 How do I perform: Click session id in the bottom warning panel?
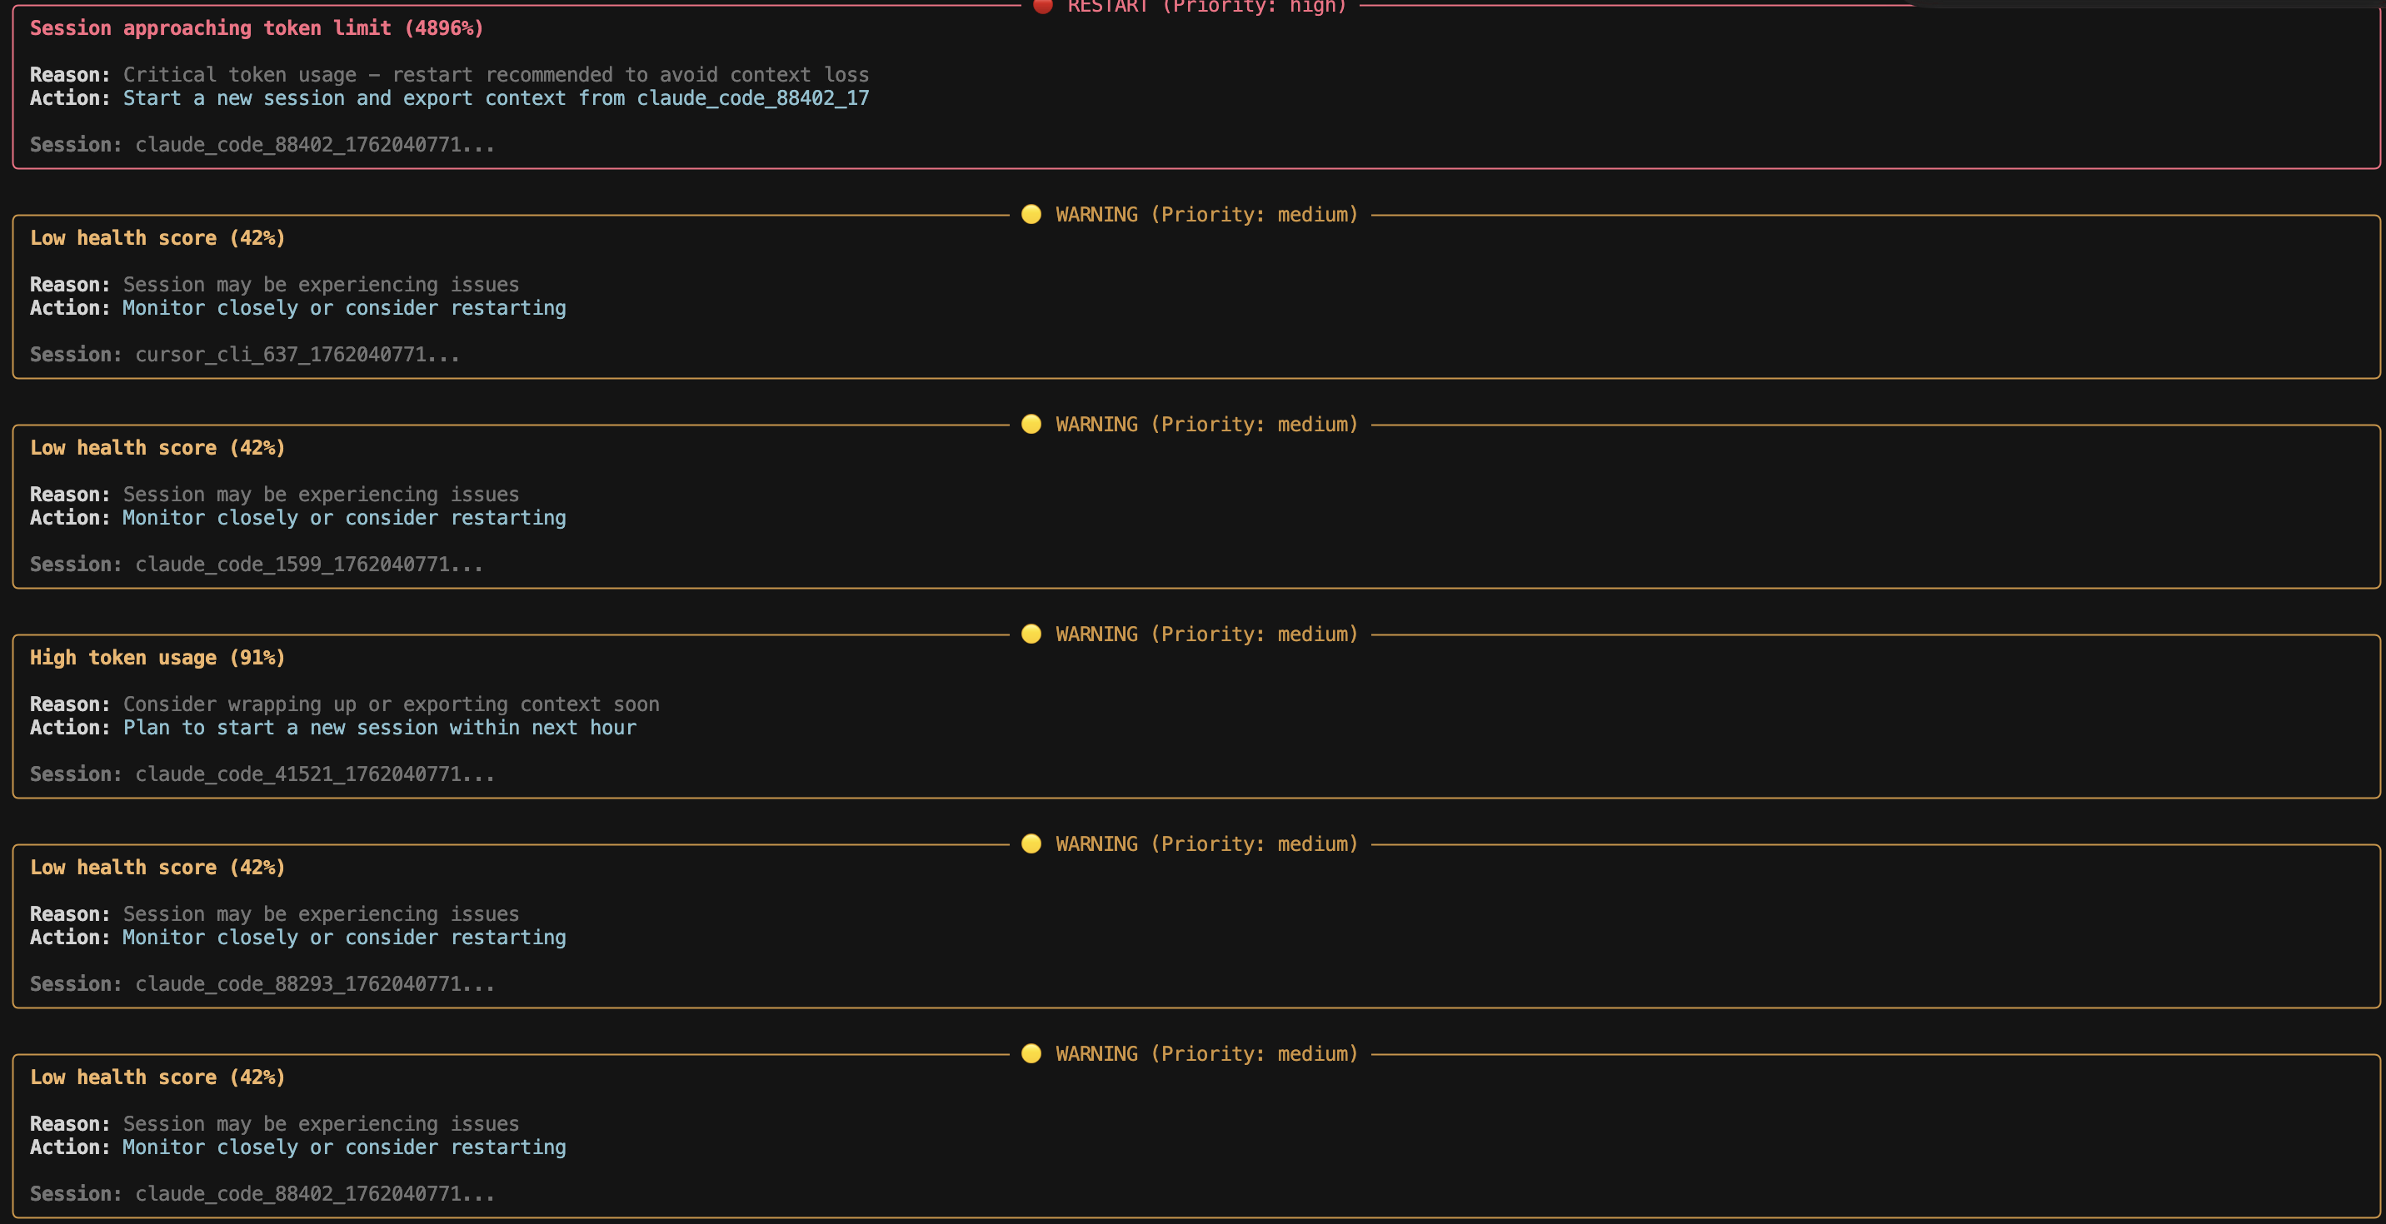(x=314, y=1193)
